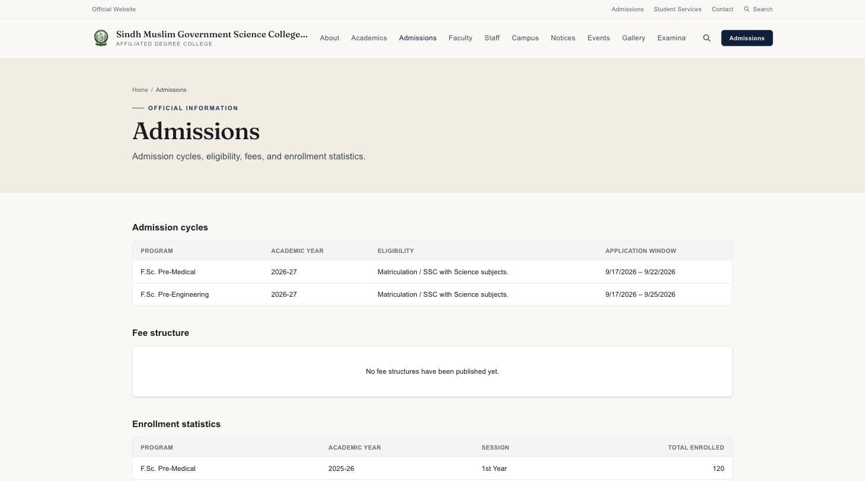Image resolution: width=865 pixels, height=481 pixels.
Task: Open Student Services link
Action: (x=678, y=9)
